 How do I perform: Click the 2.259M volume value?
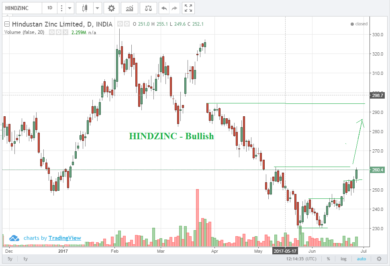[79, 33]
